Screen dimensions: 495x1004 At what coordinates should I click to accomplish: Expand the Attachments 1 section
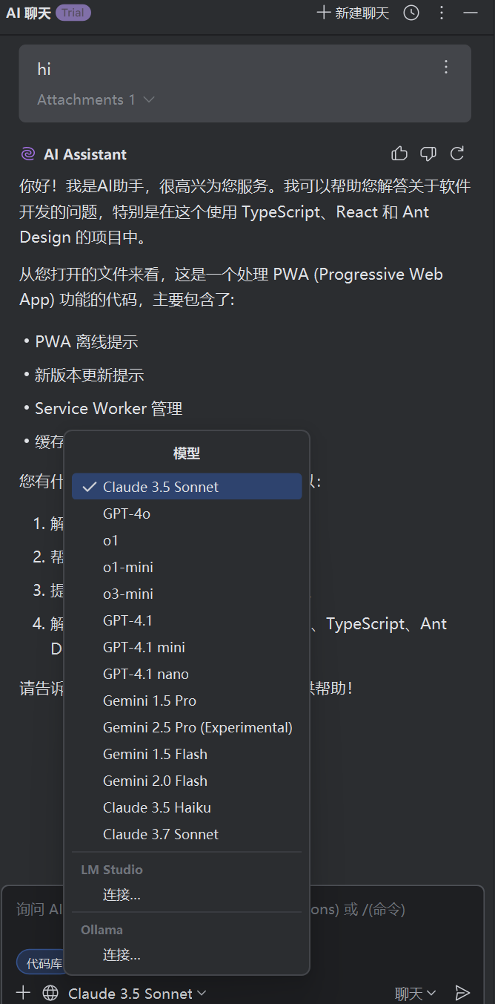click(x=96, y=99)
